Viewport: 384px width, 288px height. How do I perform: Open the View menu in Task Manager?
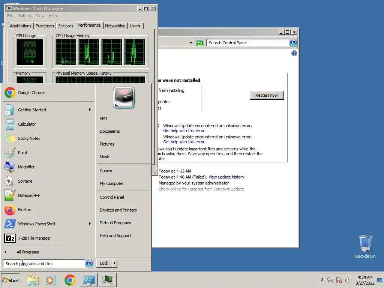coord(40,16)
